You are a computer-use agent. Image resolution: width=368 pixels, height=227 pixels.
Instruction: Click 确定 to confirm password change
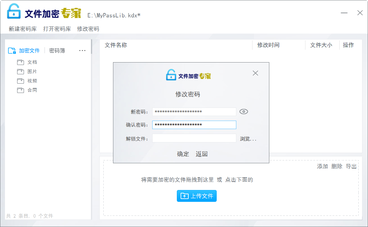tap(183, 154)
